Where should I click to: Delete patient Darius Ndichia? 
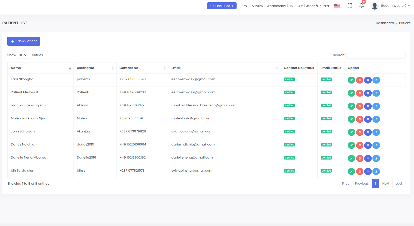pyautogui.click(x=360, y=145)
